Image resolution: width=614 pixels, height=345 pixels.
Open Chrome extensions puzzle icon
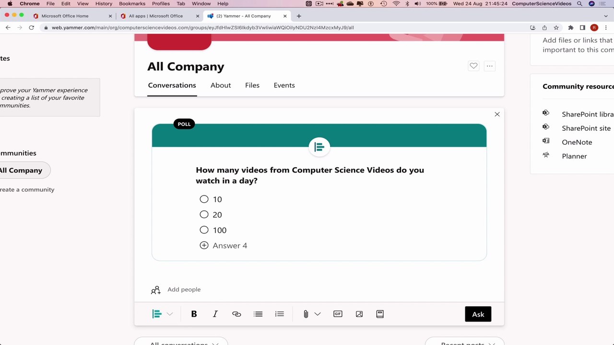(571, 27)
